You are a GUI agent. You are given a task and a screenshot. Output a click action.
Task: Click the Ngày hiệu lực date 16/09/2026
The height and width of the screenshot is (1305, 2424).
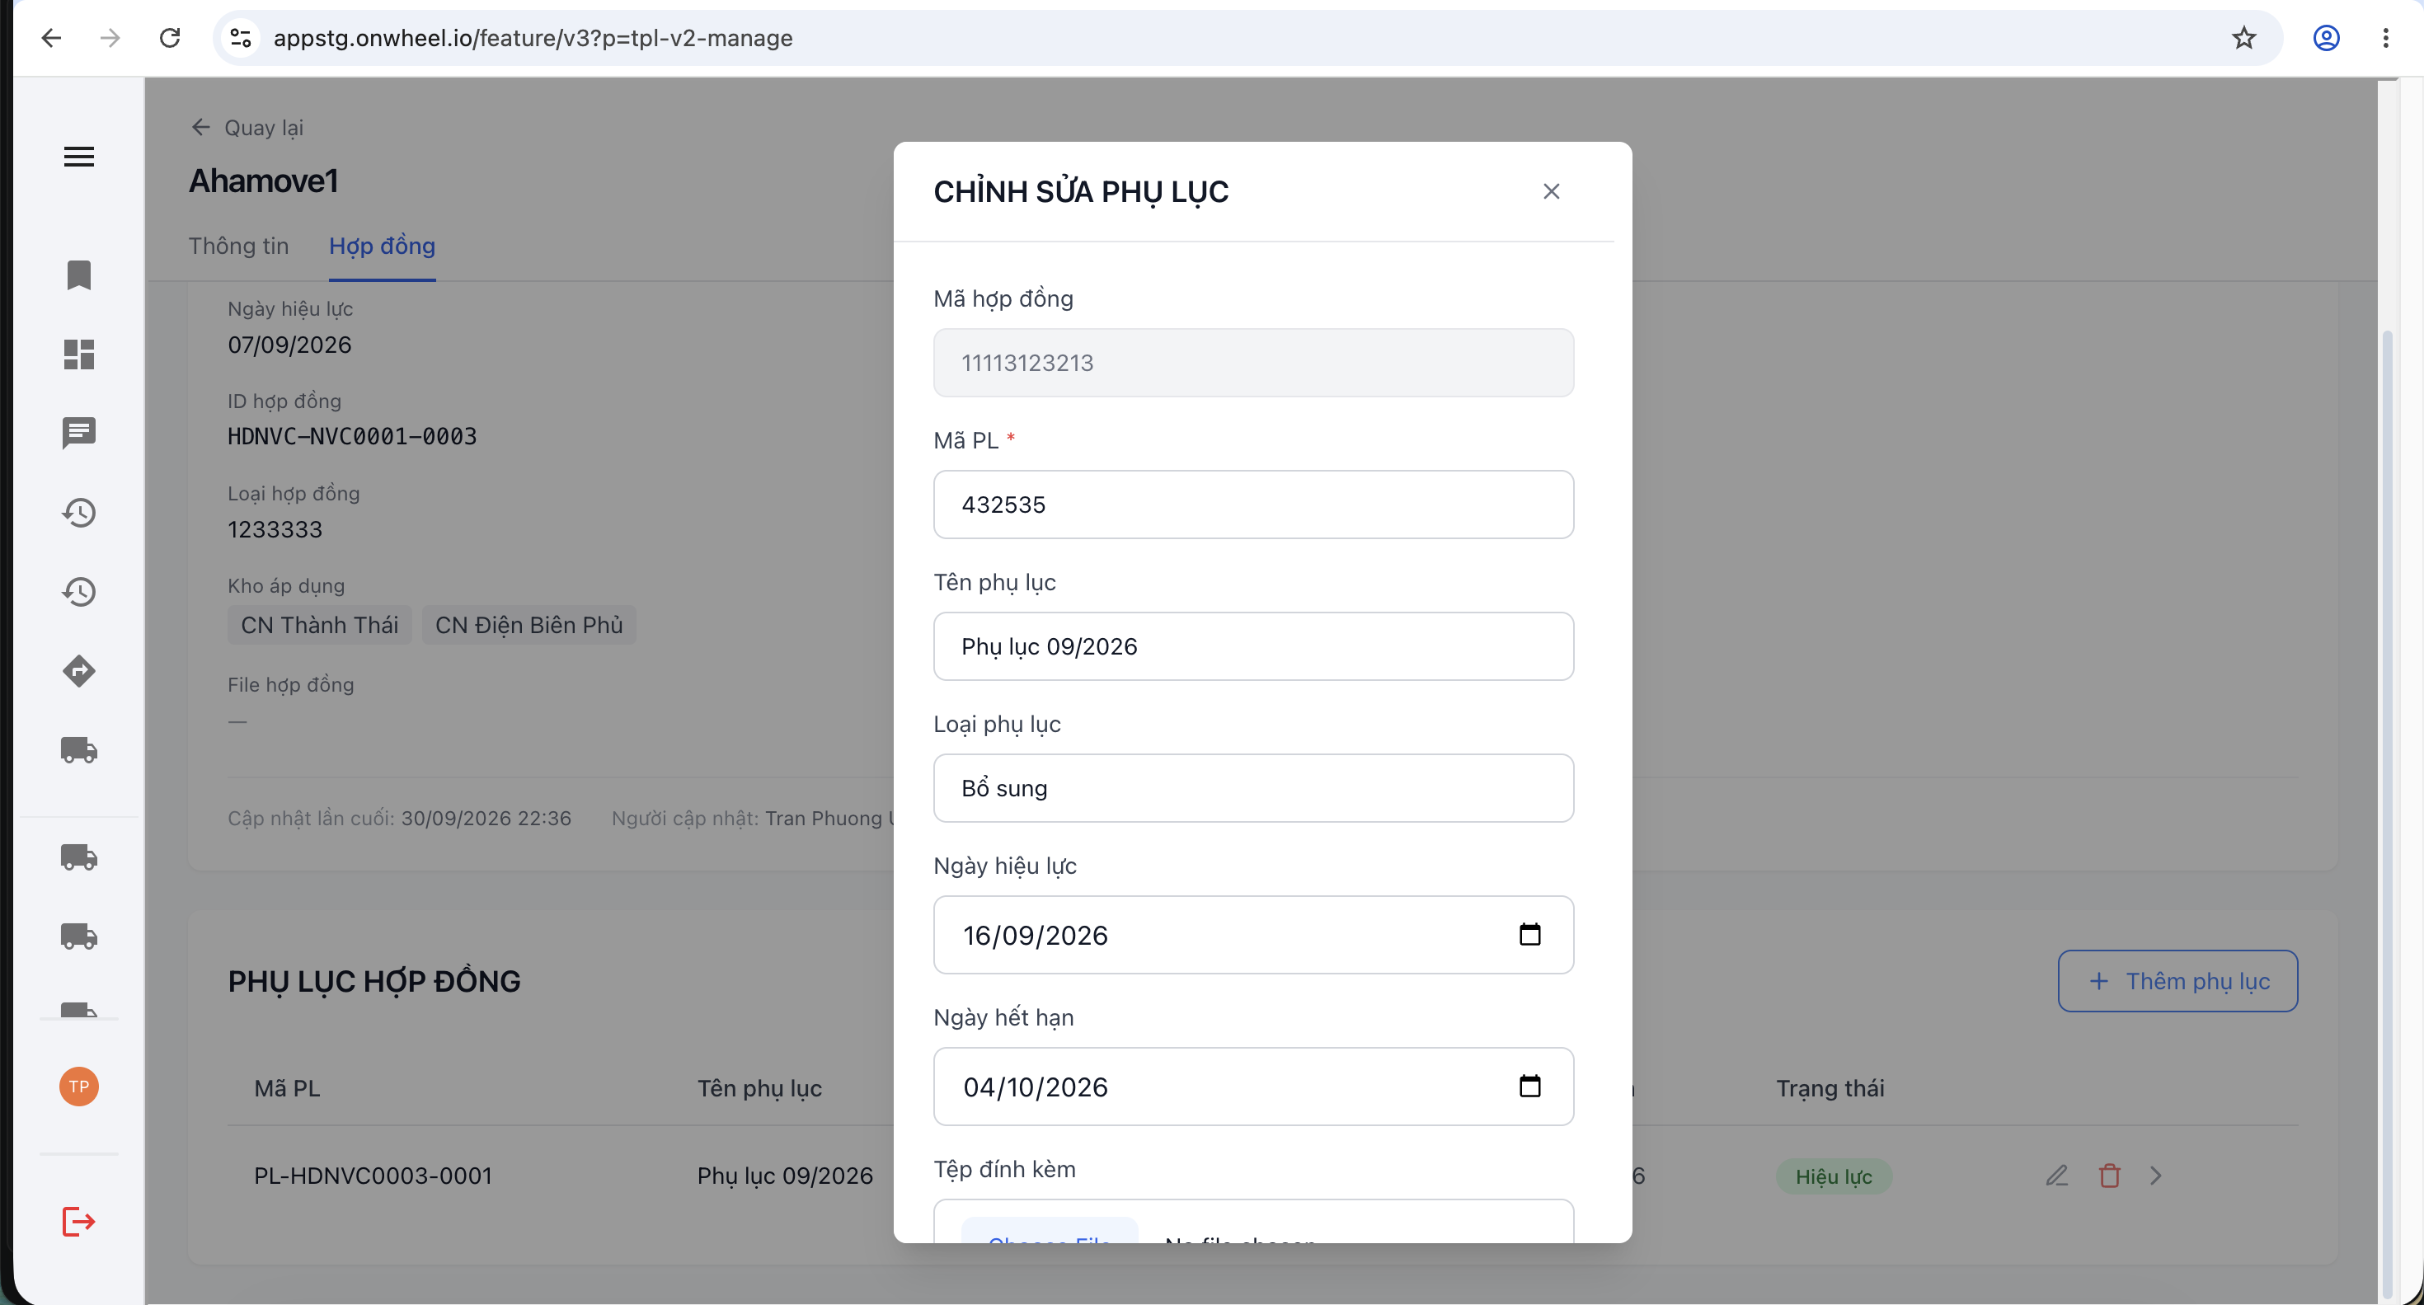tap(1035, 935)
